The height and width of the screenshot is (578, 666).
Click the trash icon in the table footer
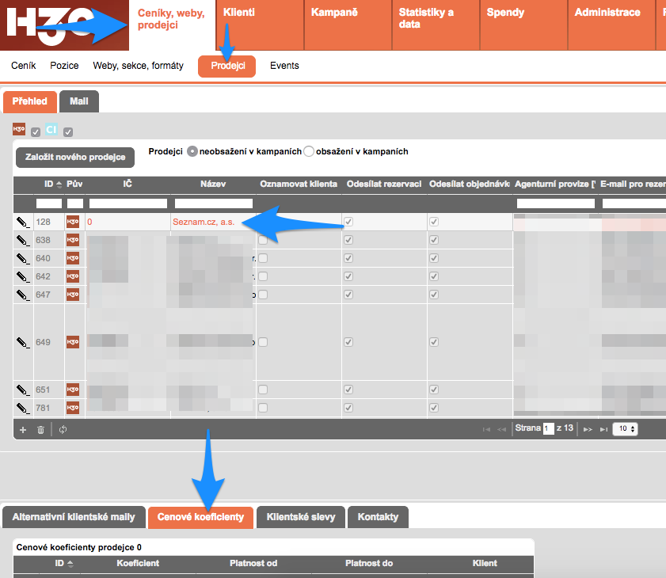click(x=40, y=429)
